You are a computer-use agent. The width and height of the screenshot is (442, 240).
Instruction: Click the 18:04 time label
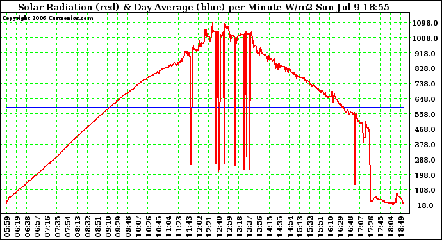coord(391,227)
